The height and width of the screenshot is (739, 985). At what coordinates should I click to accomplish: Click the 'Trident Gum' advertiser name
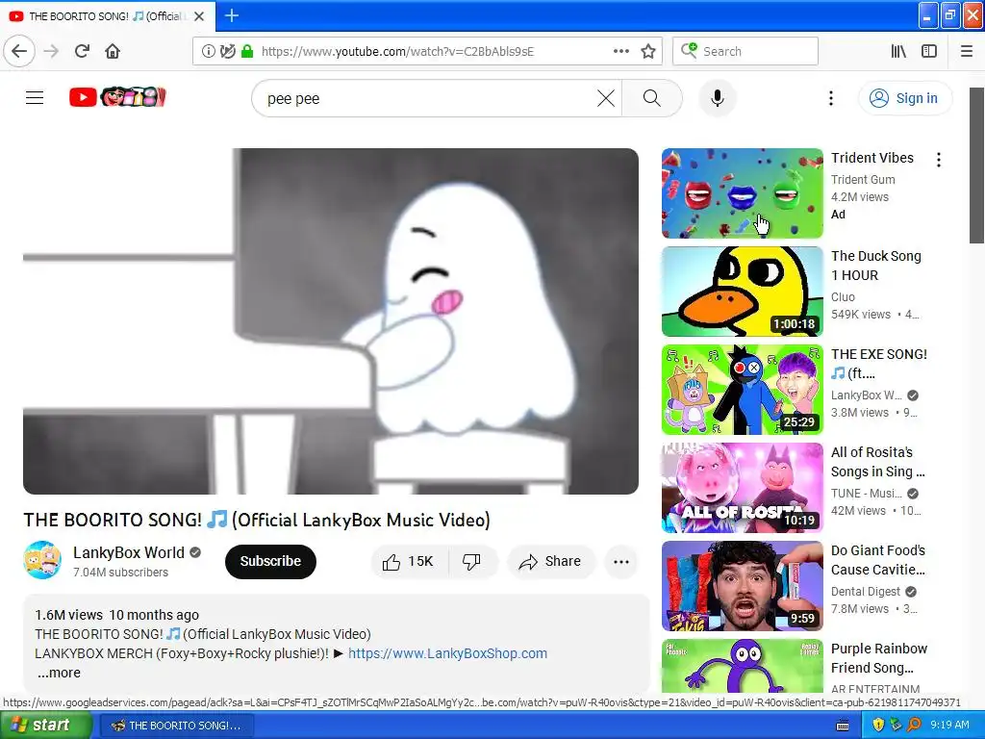(x=863, y=180)
